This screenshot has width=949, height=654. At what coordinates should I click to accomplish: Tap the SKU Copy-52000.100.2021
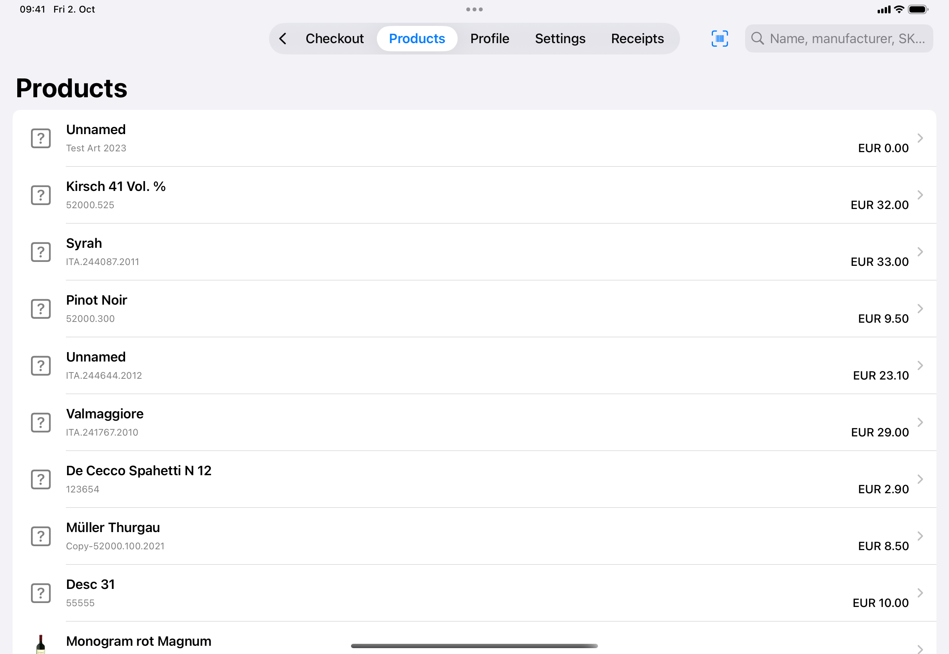coord(115,547)
